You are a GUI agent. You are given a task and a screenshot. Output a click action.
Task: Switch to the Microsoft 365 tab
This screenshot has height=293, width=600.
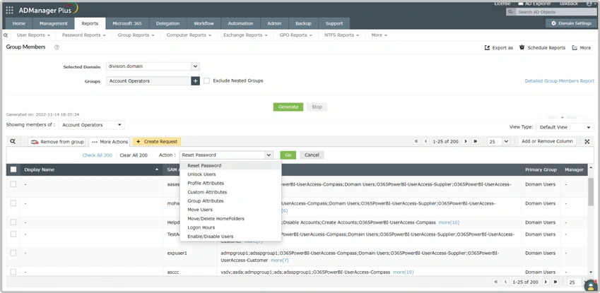[x=127, y=23]
